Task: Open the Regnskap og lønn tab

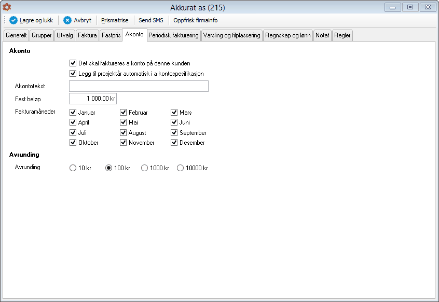Action: 288,35
